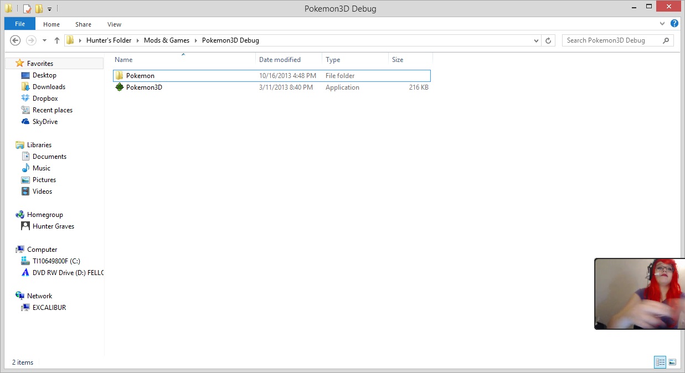Click the 10/16/2013 4:48 PM date cell
Image resolution: width=685 pixels, height=373 pixels.
pos(288,76)
